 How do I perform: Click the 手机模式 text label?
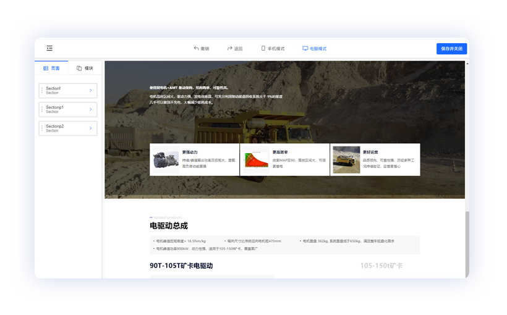click(x=276, y=48)
